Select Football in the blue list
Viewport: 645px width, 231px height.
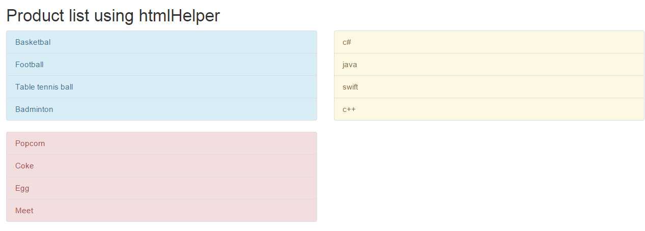point(30,65)
